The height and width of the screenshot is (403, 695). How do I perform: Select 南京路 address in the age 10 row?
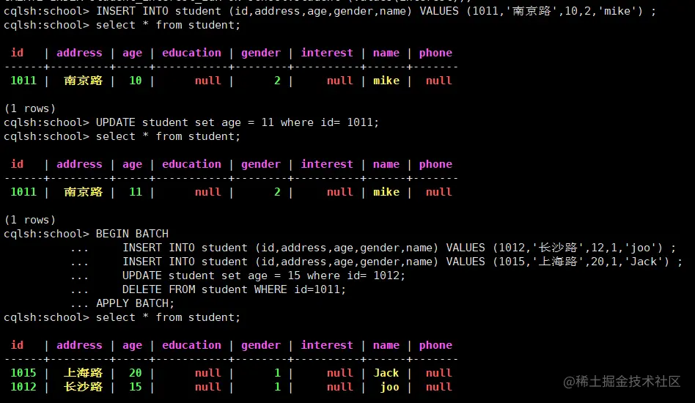click(84, 81)
